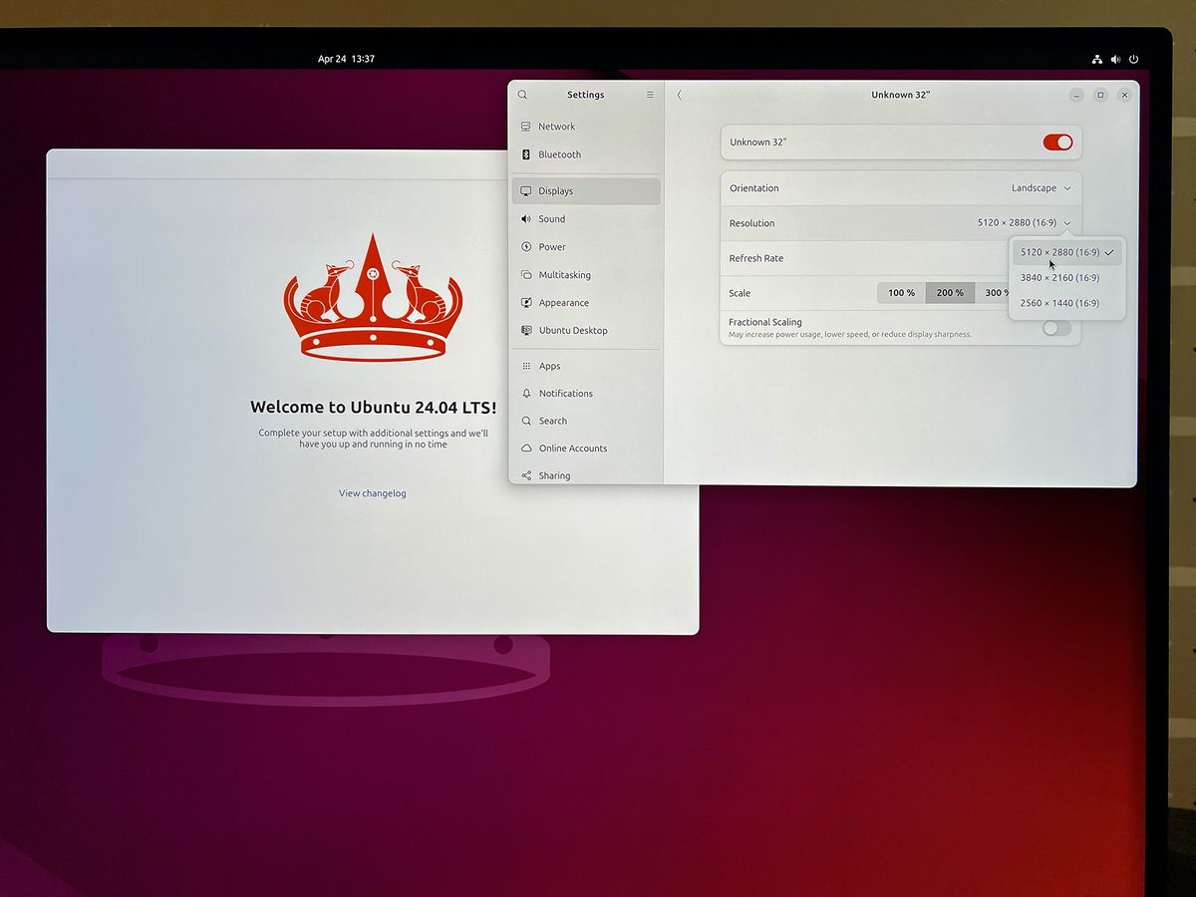Open the Resolution dropdown
The height and width of the screenshot is (897, 1196).
click(x=1025, y=223)
